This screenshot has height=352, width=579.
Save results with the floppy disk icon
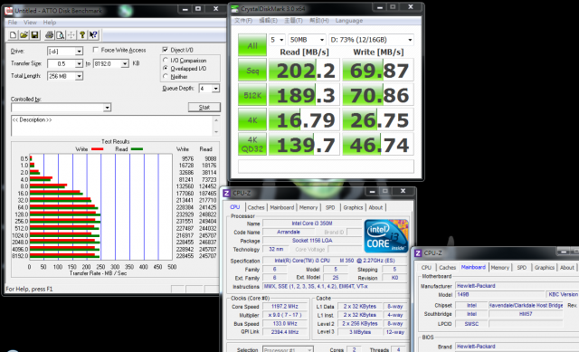(x=34, y=35)
